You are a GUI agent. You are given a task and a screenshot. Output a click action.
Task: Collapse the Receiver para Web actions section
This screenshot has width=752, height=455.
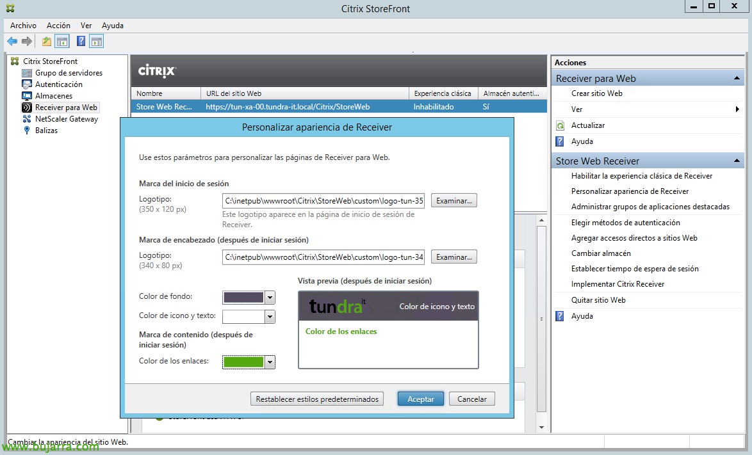click(x=737, y=78)
